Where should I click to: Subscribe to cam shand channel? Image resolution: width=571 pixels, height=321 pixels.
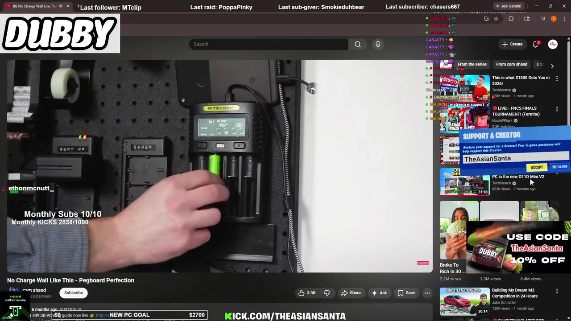point(73,293)
